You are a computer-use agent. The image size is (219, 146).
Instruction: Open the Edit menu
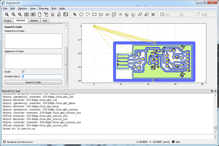coord(12,8)
